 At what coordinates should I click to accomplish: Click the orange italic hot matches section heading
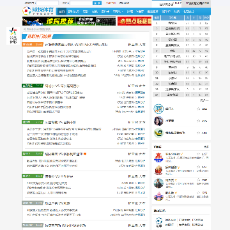coord(39,36)
